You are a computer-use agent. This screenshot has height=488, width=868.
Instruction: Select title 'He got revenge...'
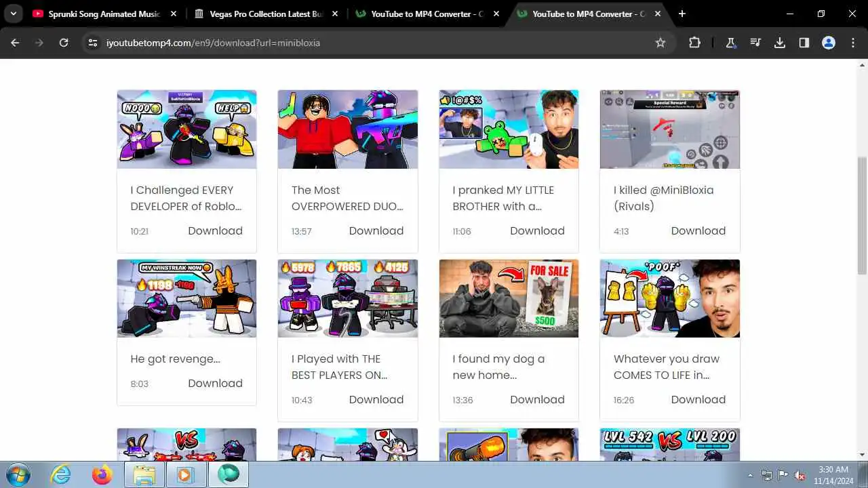(175, 359)
